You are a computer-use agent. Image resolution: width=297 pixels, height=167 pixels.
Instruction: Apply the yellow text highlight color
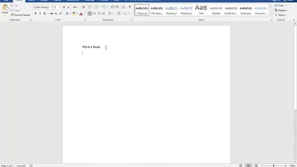click(x=74, y=13)
